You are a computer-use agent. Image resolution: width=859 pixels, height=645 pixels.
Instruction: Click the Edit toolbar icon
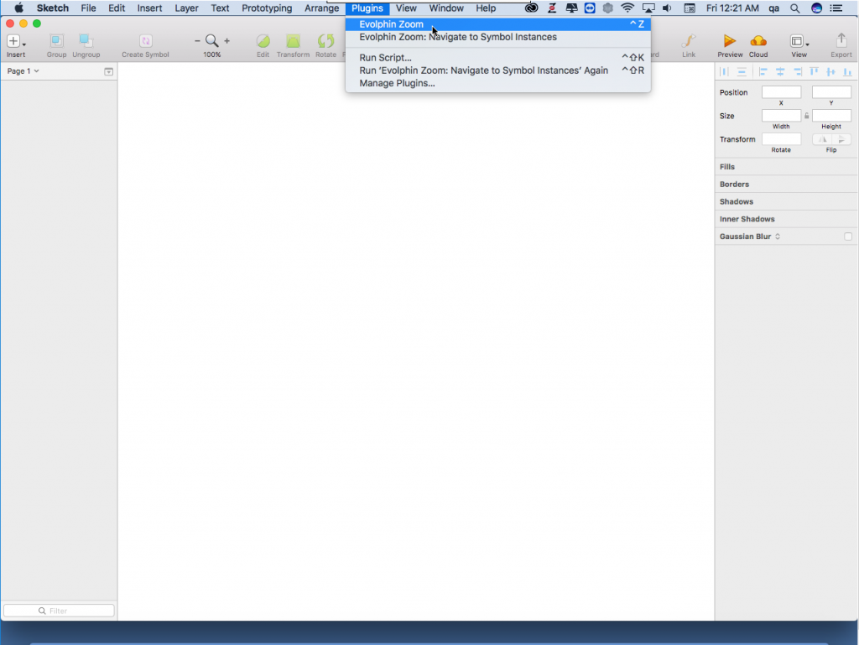click(x=263, y=41)
